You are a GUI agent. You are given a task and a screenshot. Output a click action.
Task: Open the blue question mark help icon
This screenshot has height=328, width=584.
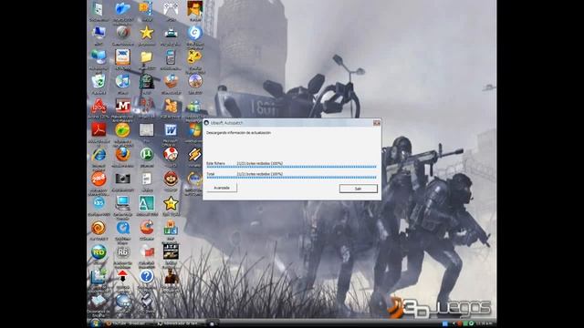(147, 276)
